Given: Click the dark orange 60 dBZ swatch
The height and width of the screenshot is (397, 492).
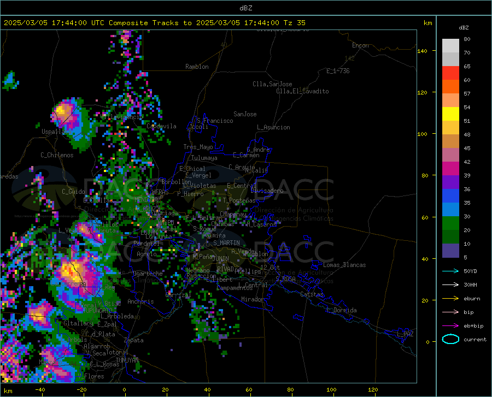Looking at the screenshot, I should (x=450, y=86).
